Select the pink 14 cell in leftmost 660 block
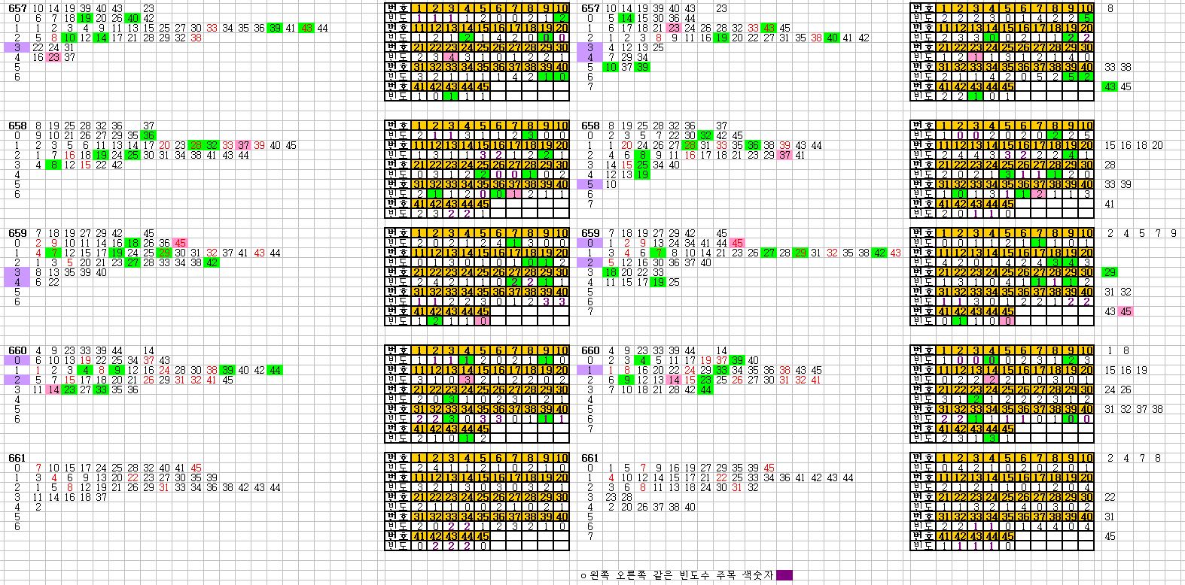The width and height of the screenshot is (1185, 585). (x=53, y=389)
